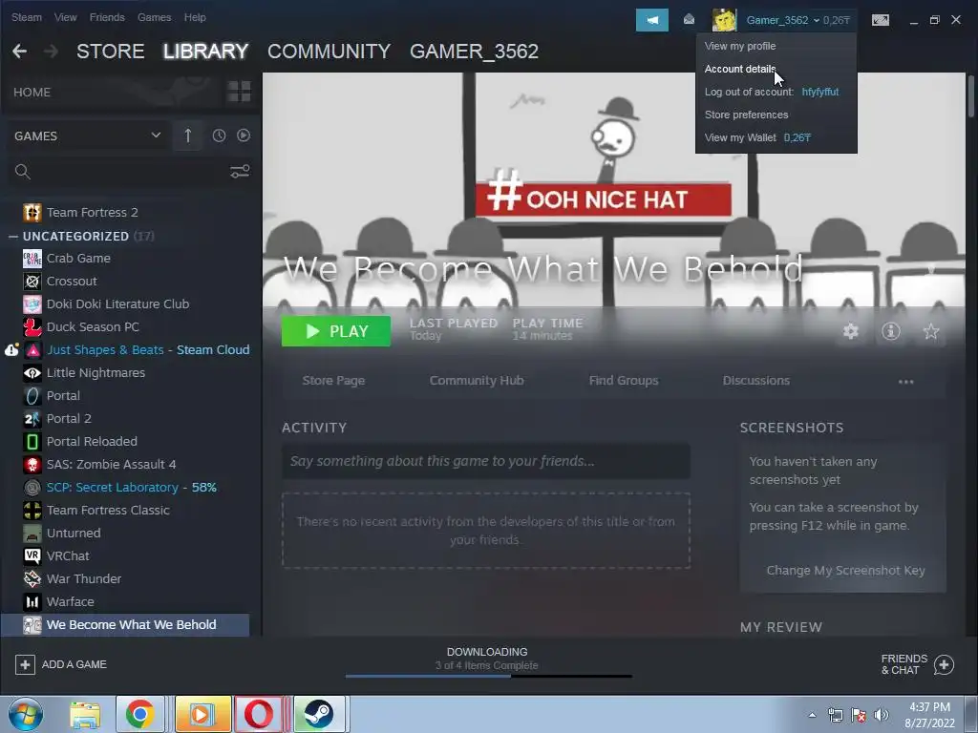The width and height of the screenshot is (978, 733).
Task: Show game info circle icon
Action: [891, 331]
